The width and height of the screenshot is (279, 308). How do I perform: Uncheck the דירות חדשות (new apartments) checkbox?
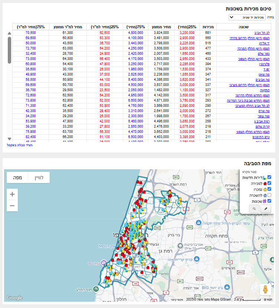point(270,177)
